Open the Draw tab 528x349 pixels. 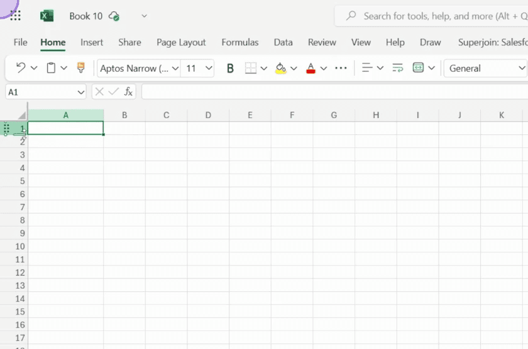(x=431, y=42)
